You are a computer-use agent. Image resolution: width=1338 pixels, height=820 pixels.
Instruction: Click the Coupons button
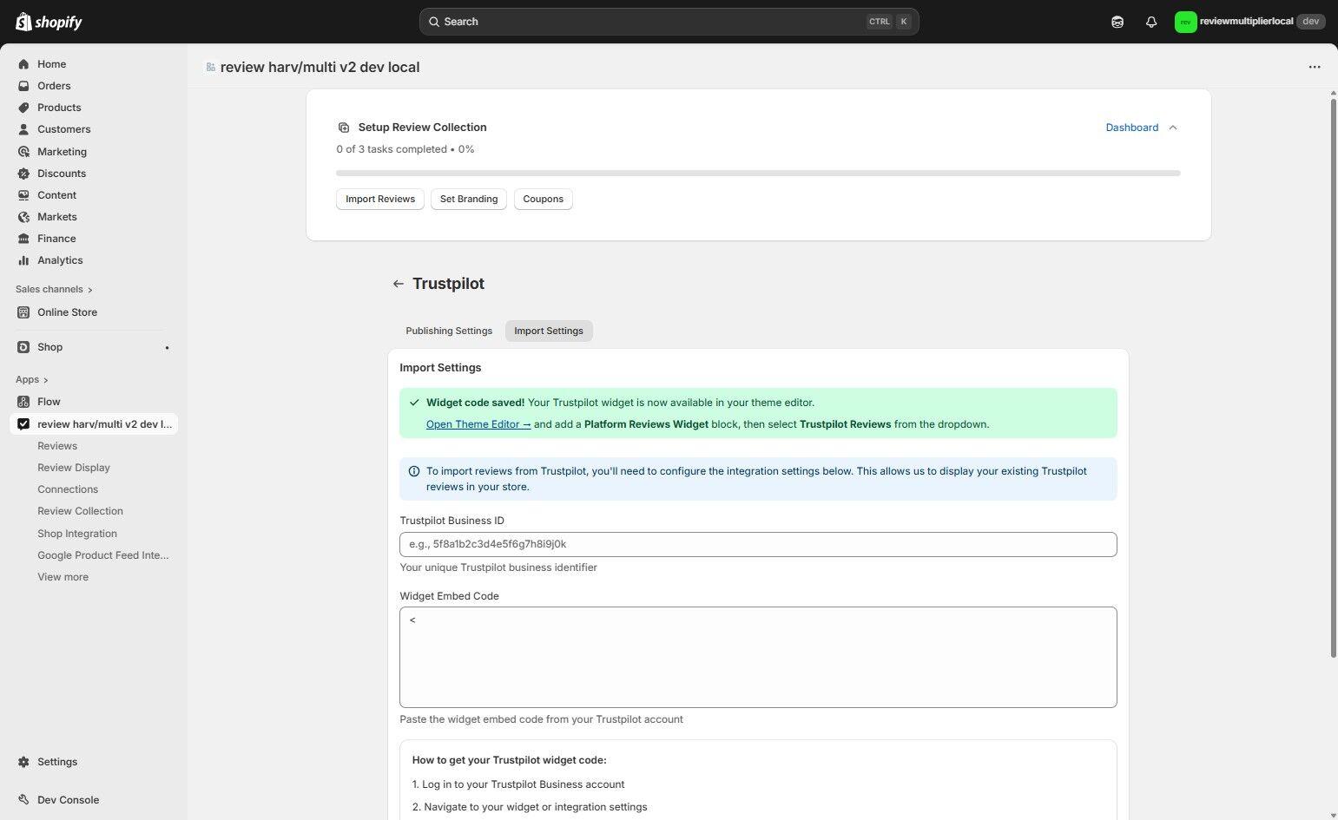(544, 199)
